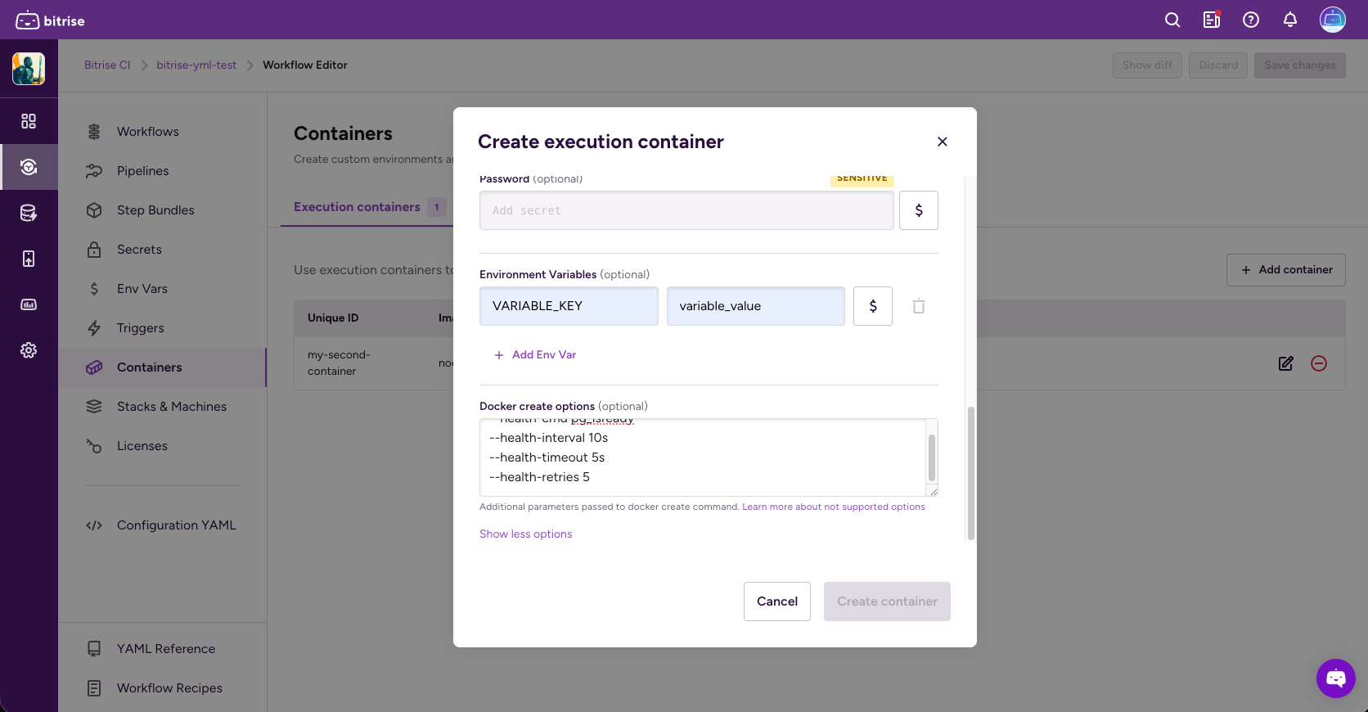Close the Create execution container dialog
1368x712 pixels.
click(943, 142)
